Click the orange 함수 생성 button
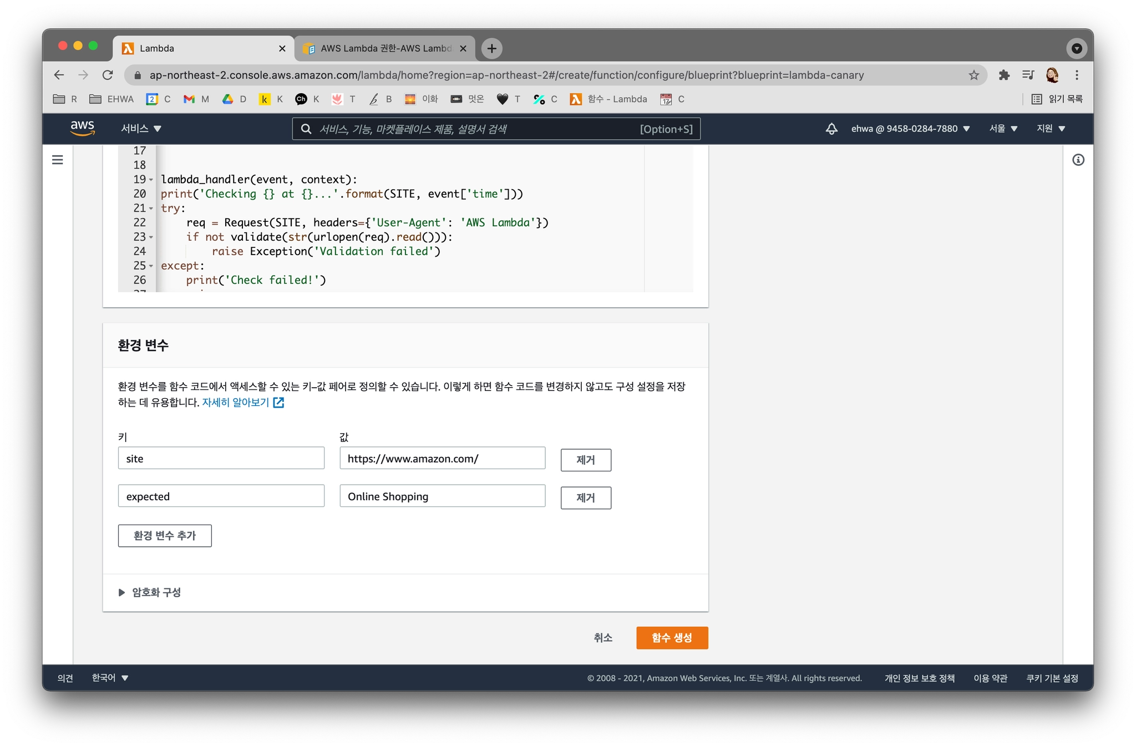Screen dimensions: 1136x747 pyautogui.click(x=672, y=638)
